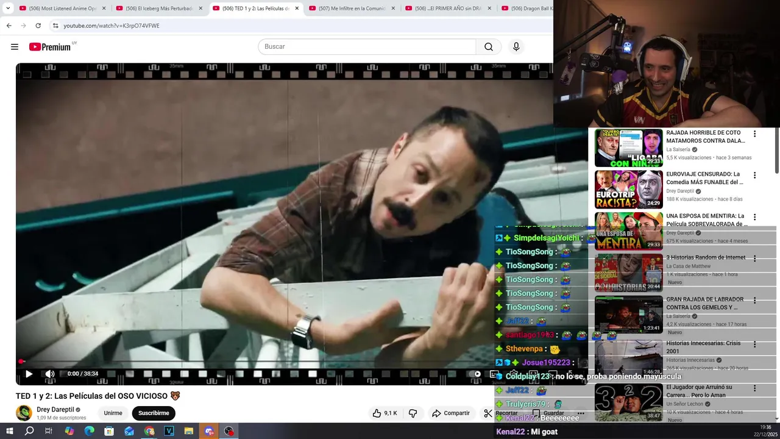
Task: Switch to 'EL PRIMER AÑO sin DRA' tab
Action: 448,9
